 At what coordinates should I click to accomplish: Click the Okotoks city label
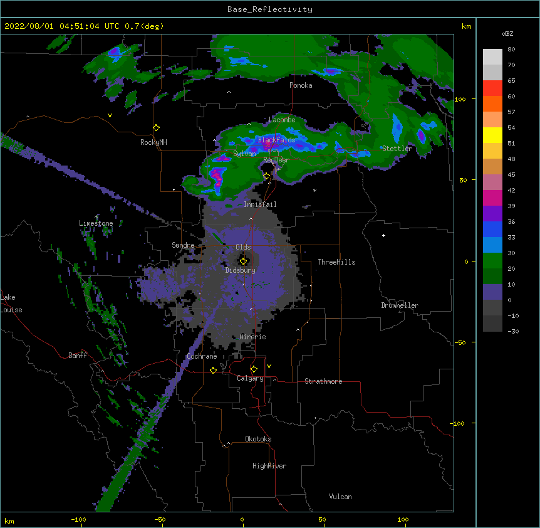(x=258, y=439)
